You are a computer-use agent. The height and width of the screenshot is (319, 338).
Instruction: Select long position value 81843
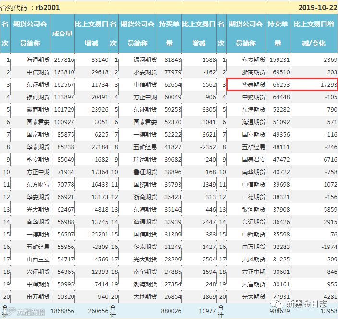[173, 59]
